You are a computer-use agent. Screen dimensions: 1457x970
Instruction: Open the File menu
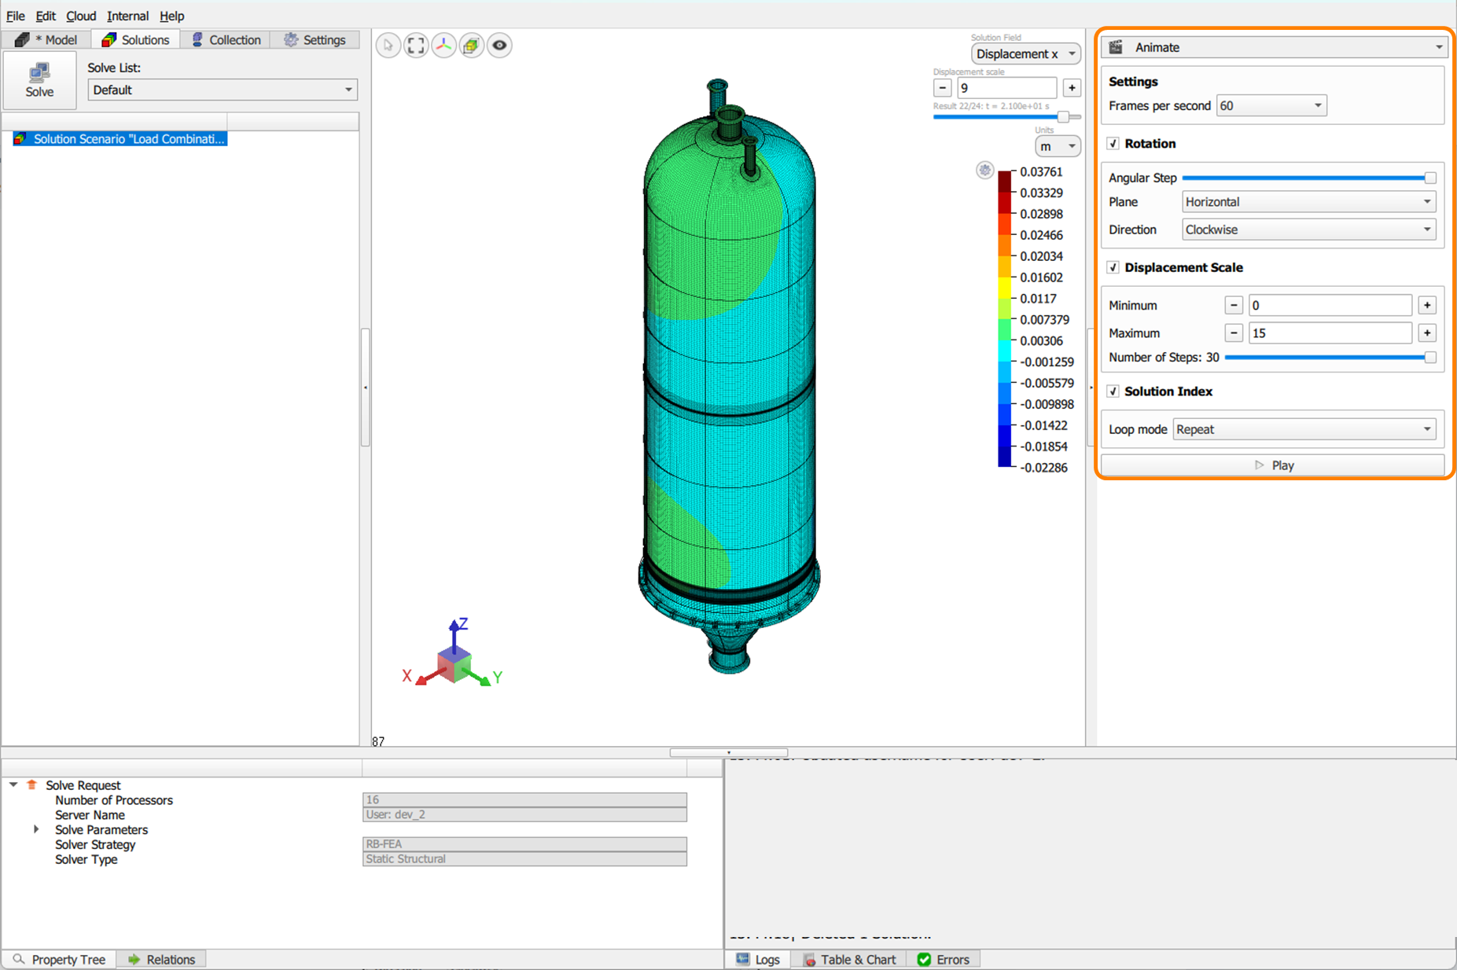click(x=15, y=16)
